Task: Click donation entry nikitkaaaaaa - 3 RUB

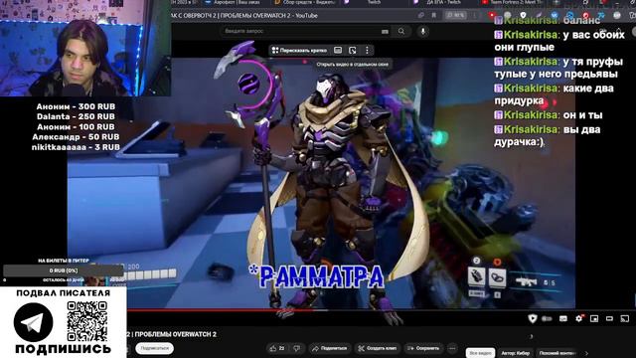Action: 76,147
